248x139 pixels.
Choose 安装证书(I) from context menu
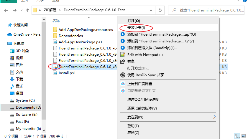pyautogui.click(x=136, y=28)
